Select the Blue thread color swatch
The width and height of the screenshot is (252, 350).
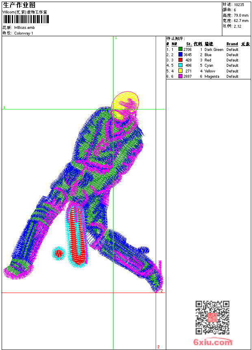tap(180, 55)
